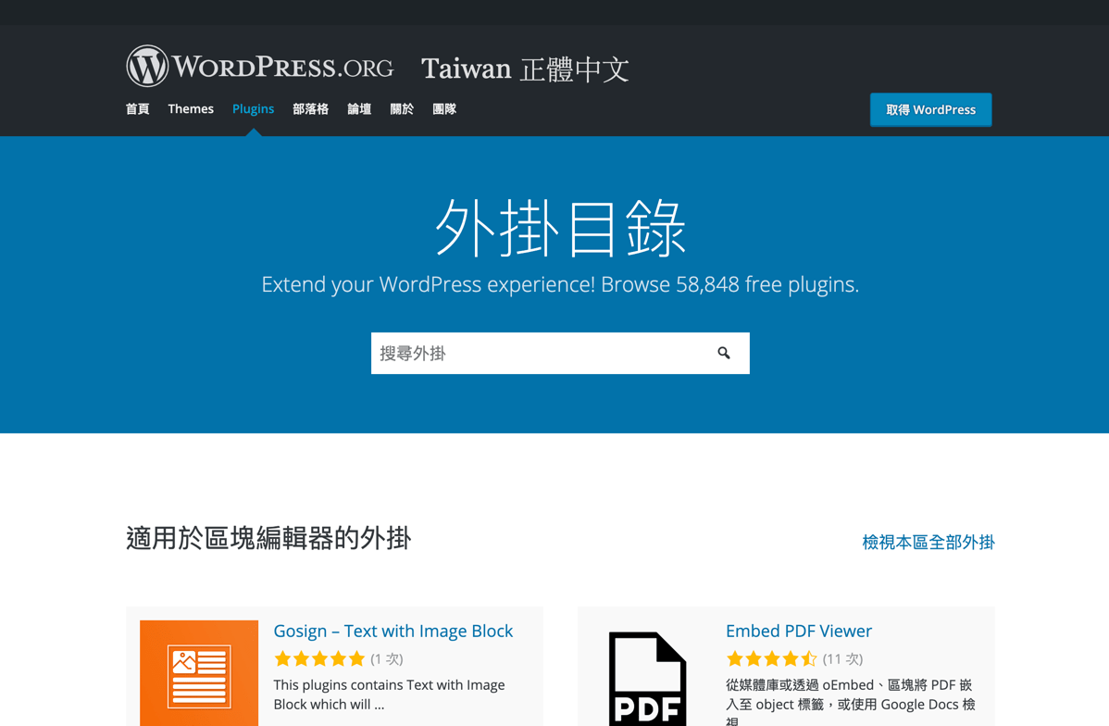This screenshot has height=726, width=1109.
Task: Open the Gosign orange plugin thumbnail
Action: click(199, 673)
